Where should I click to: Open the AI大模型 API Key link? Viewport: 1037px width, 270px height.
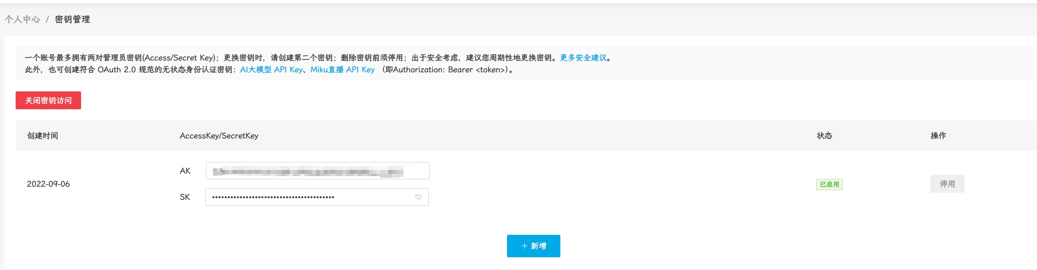click(271, 70)
